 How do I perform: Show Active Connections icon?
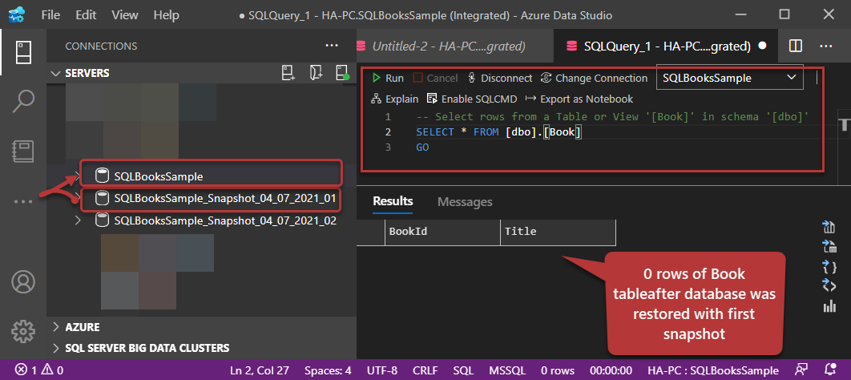click(342, 73)
